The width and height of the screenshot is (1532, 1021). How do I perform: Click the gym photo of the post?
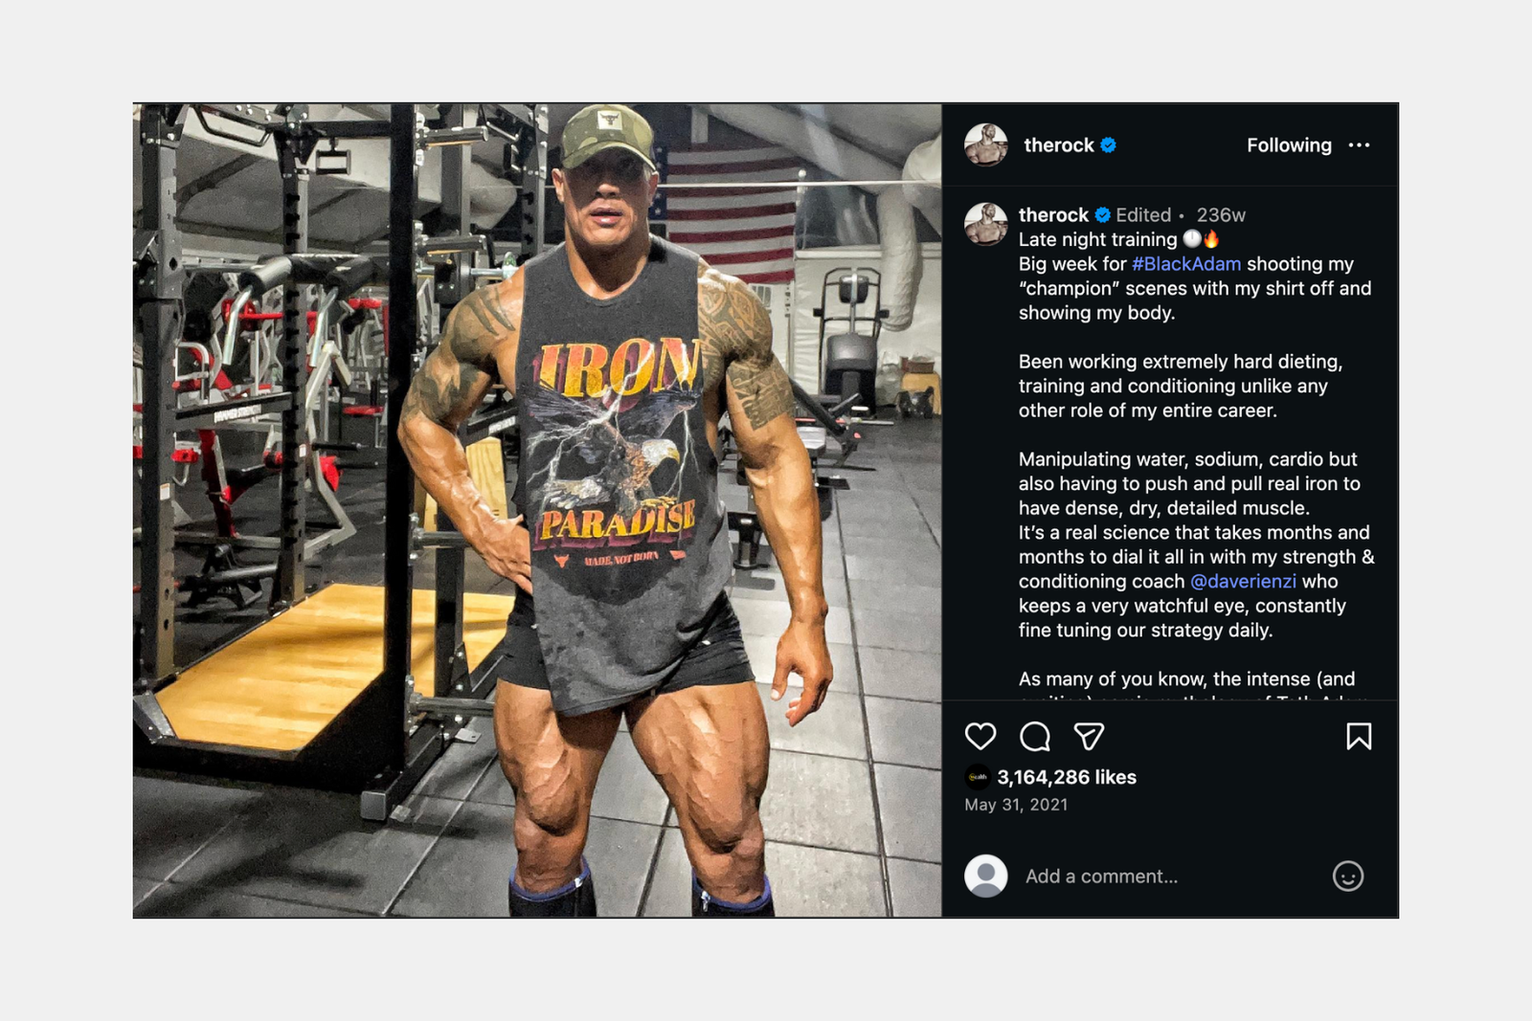538,510
